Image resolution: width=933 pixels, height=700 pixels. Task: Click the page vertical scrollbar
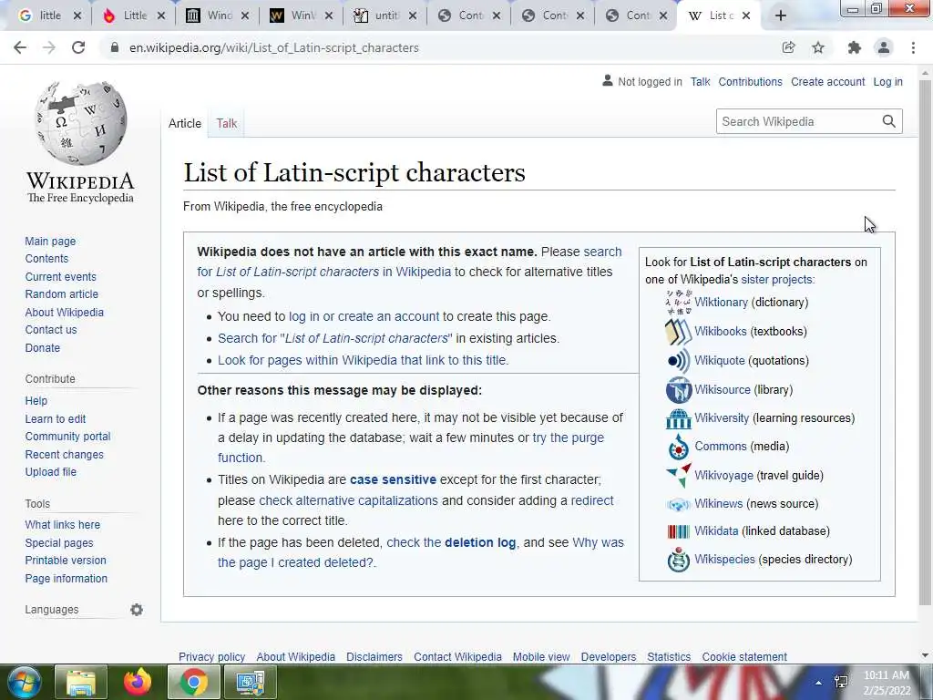point(925,343)
